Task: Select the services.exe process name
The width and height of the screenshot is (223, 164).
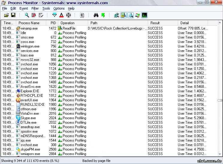Action: coord(30,51)
